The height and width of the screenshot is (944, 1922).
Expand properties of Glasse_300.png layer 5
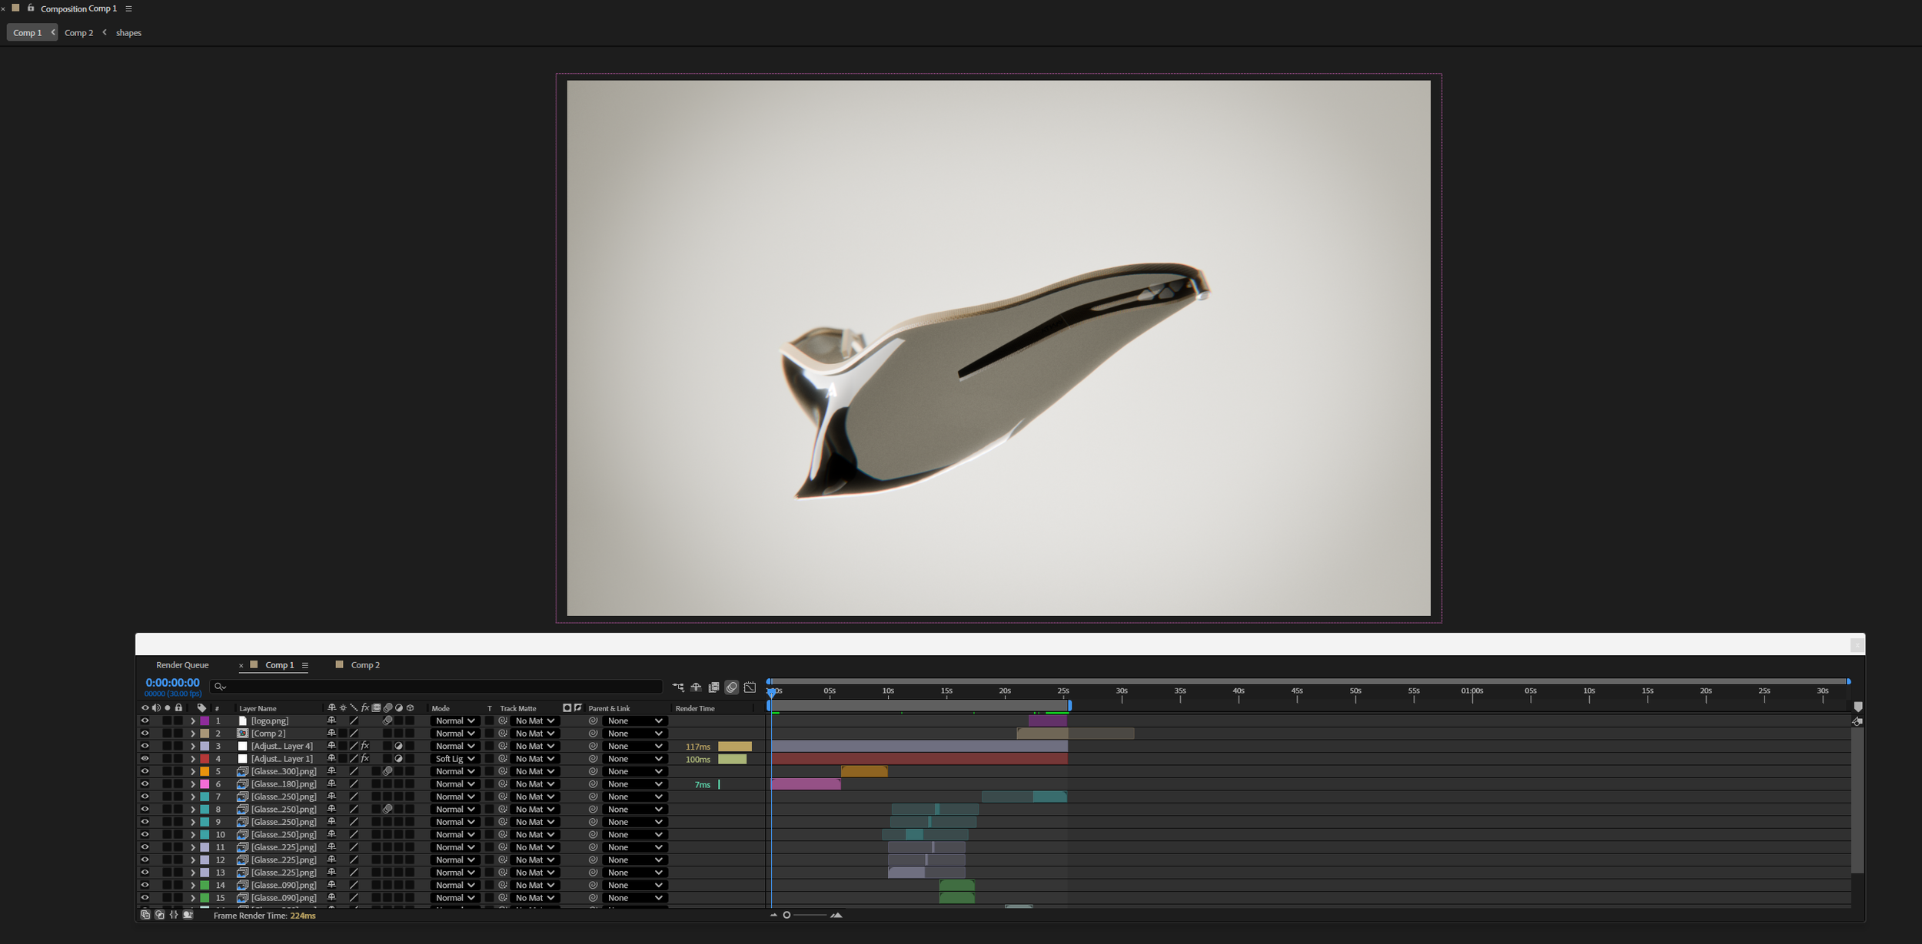[193, 771]
